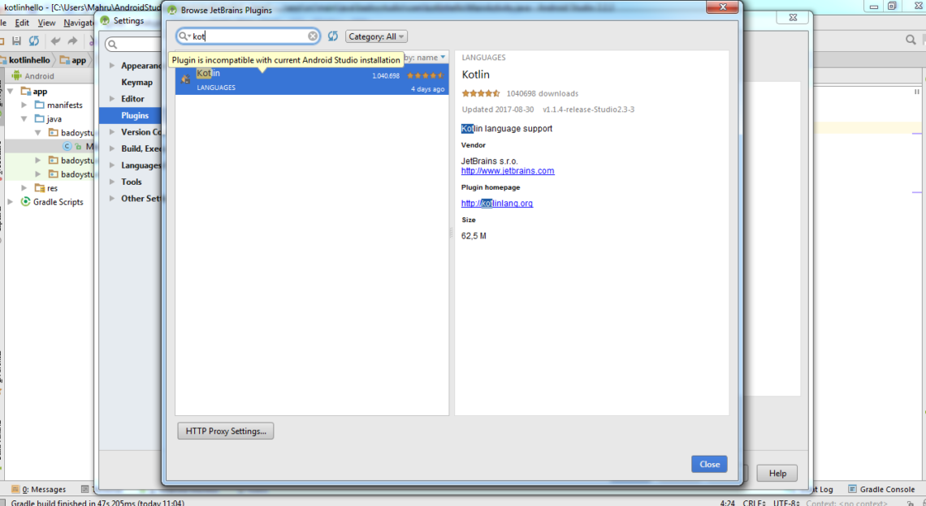Open the sort by name dropdown
The width and height of the screenshot is (926, 506).
[426, 58]
